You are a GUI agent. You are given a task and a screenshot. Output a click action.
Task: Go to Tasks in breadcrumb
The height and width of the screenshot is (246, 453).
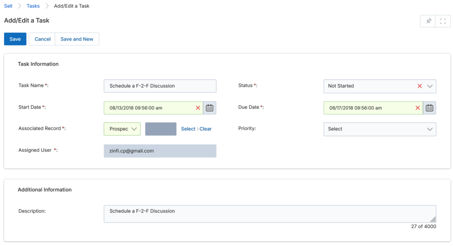click(33, 6)
